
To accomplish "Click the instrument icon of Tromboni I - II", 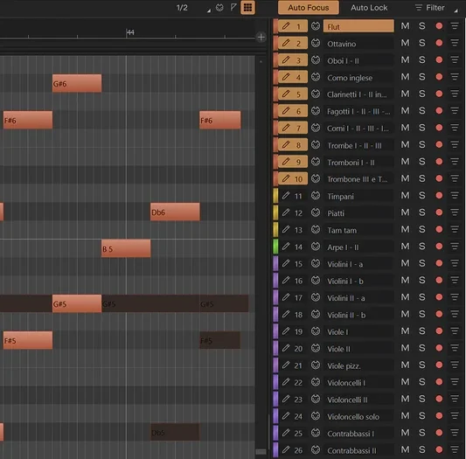I will 316,162.
